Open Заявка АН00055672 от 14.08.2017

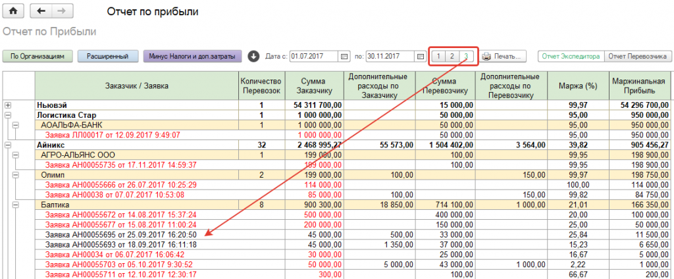coord(121,215)
